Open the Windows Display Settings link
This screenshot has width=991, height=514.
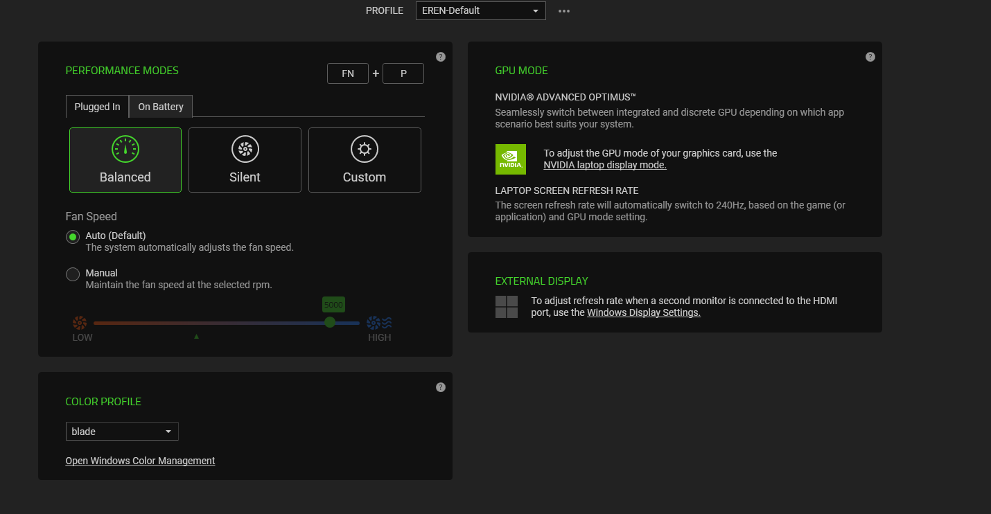coord(644,312)
